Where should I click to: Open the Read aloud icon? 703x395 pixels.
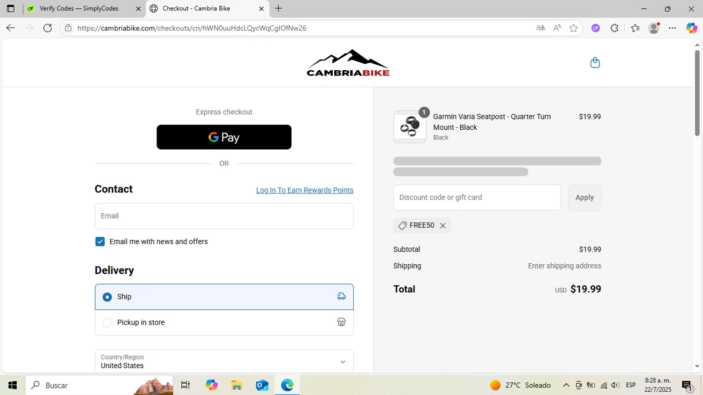(x=557, y=28)
